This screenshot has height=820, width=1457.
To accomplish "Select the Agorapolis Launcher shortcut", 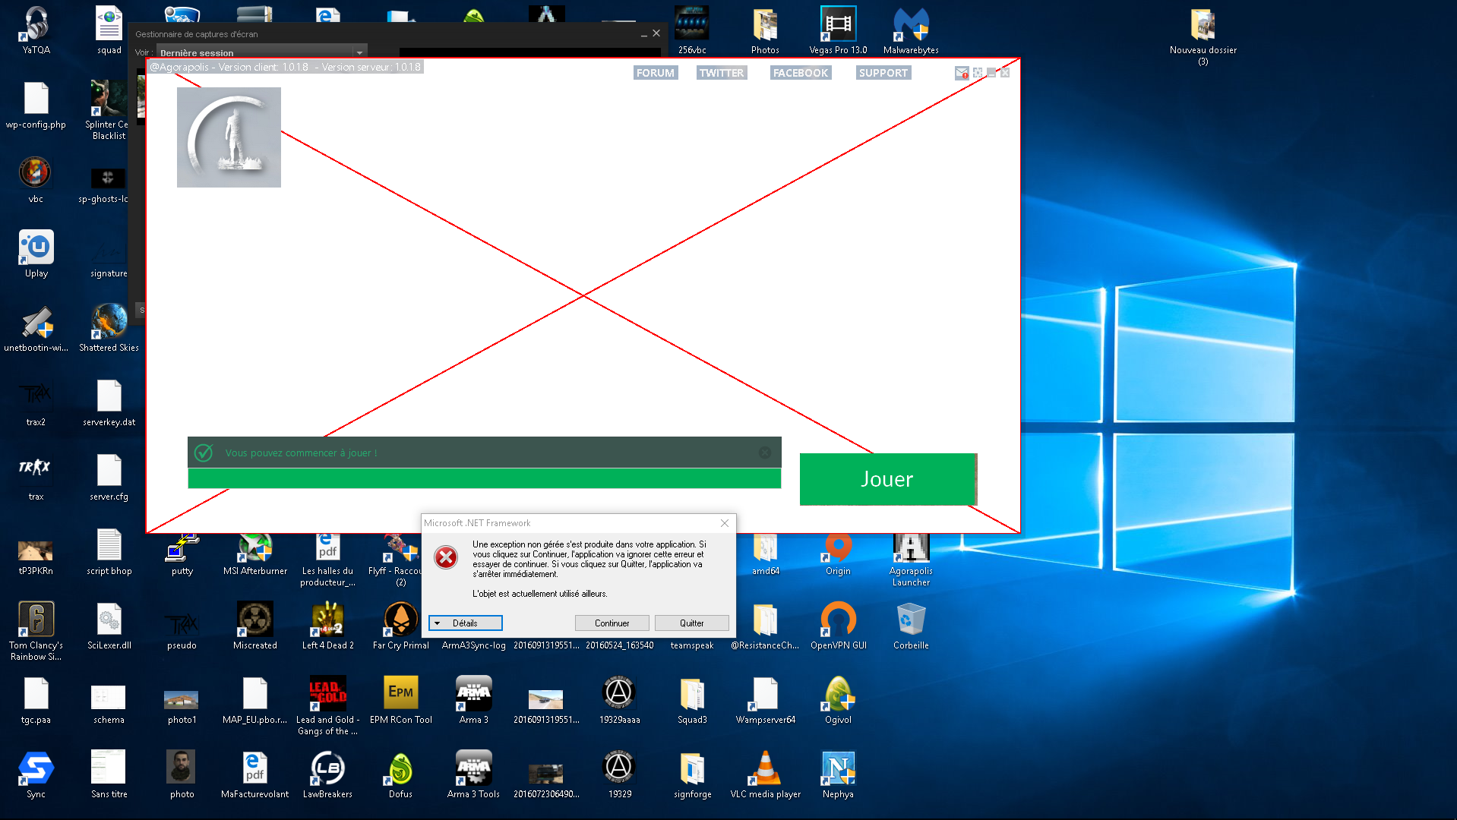I will pos(911,560).
